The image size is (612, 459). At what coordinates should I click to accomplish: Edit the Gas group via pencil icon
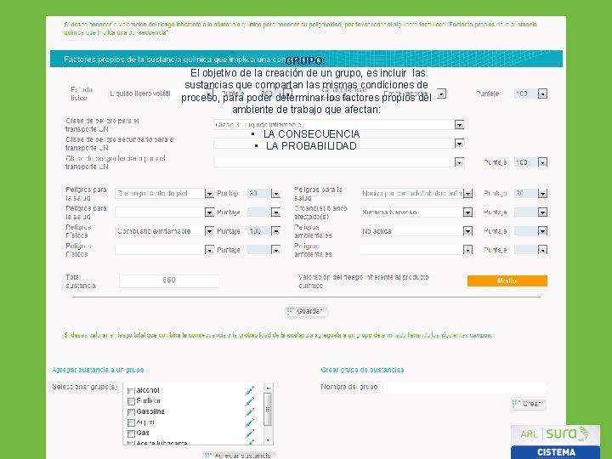(250, 433)
